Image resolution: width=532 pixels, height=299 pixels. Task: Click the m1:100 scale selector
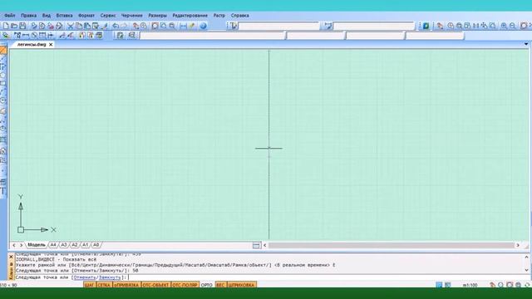pos(470,285)
